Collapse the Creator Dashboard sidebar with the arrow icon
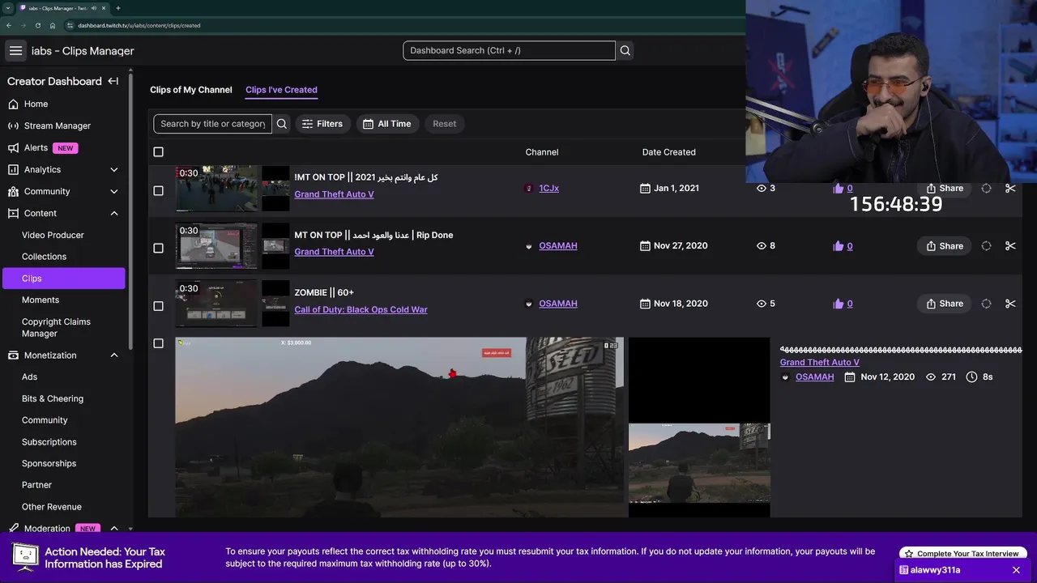The width and height of the screenshot is (1037, 583). pos(113,81)
